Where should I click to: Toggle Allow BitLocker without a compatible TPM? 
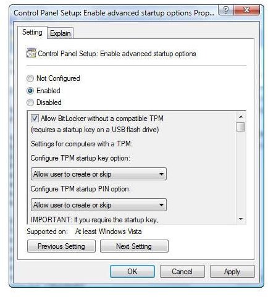coord(35,119)
